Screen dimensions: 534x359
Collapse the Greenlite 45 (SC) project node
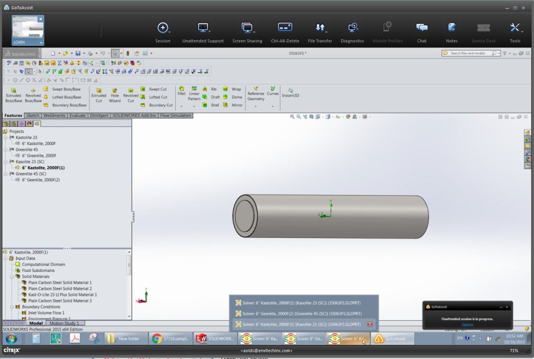coord(6,174)
